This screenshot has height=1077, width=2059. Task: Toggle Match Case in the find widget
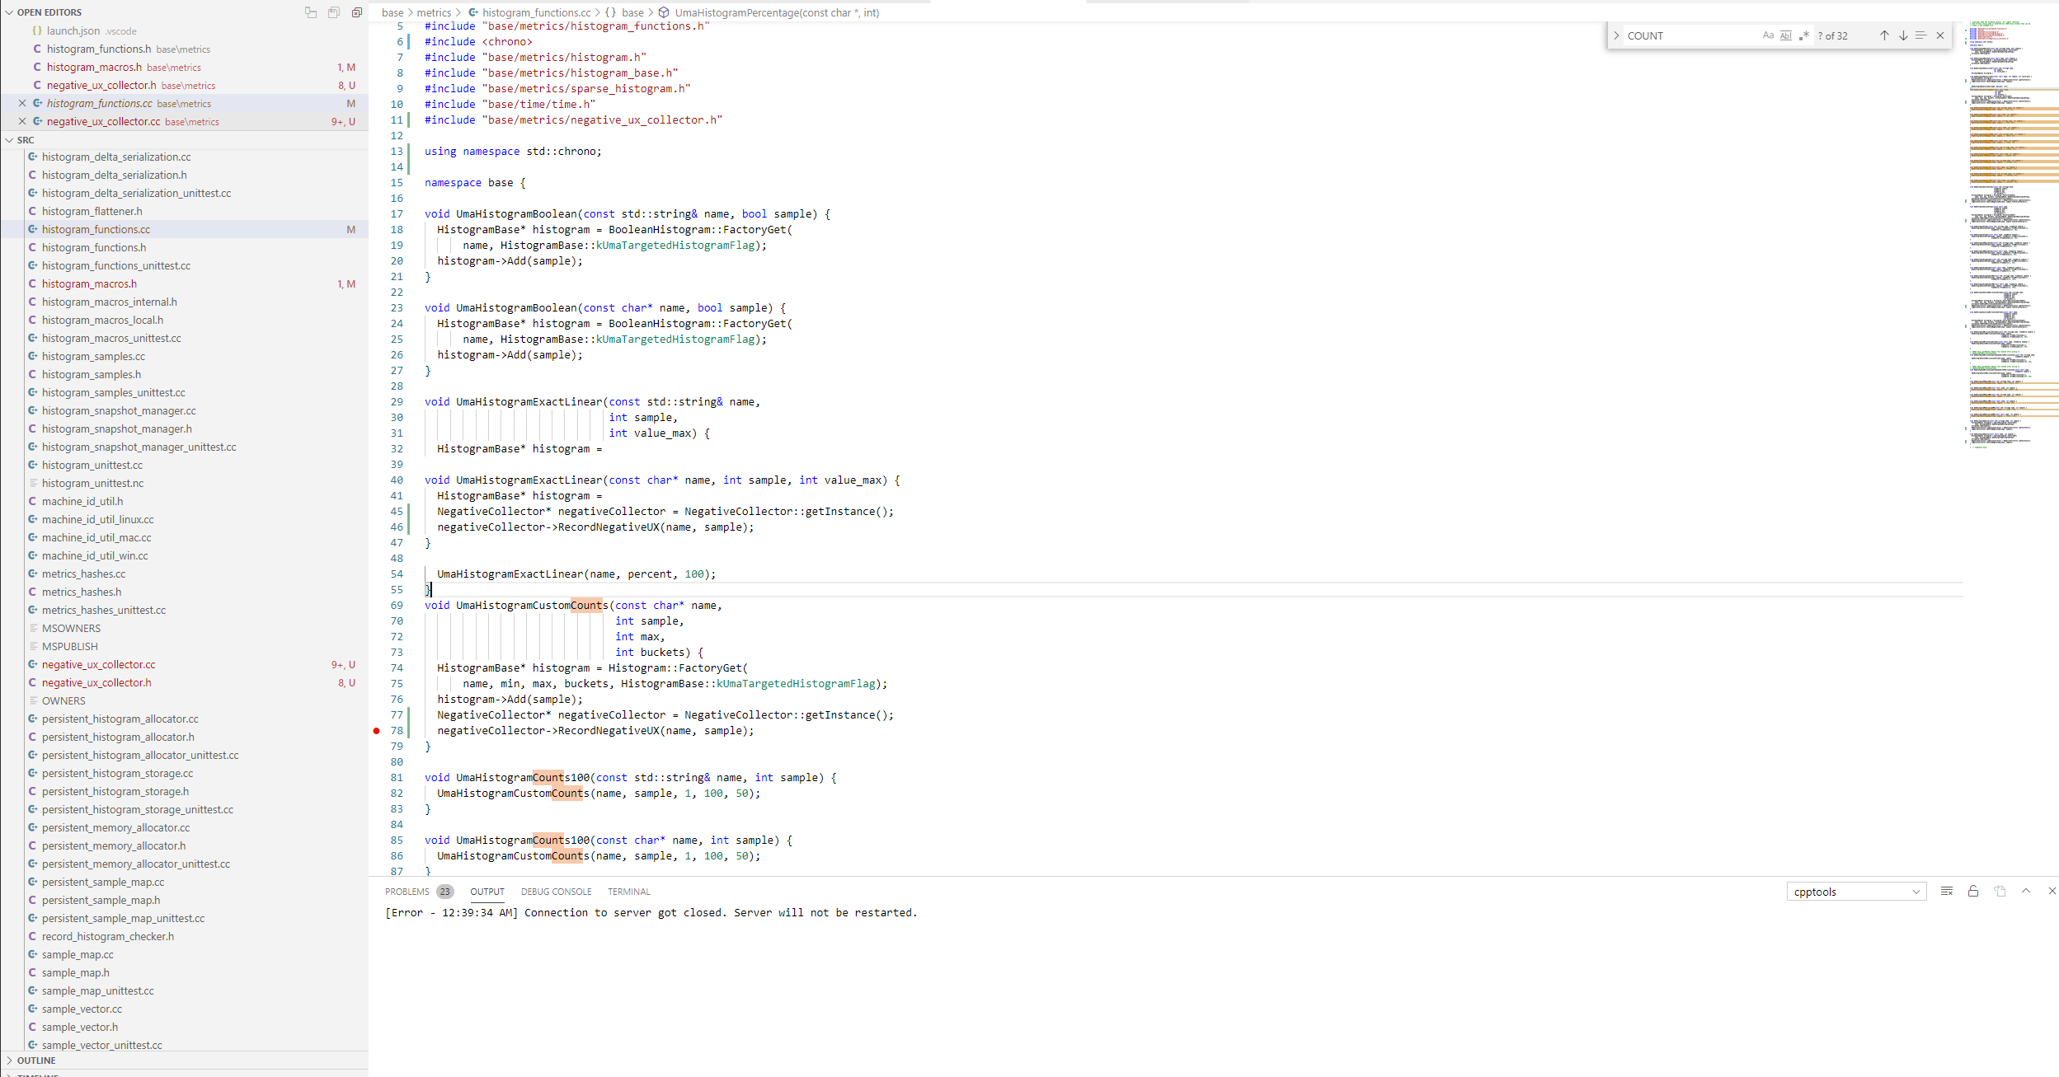point(1767,35)
